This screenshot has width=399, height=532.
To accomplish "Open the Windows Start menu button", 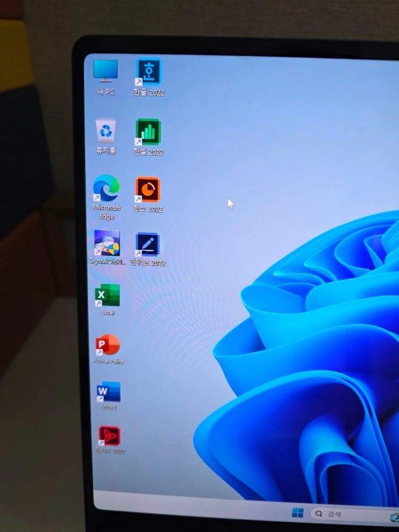I will click(297, 513).
